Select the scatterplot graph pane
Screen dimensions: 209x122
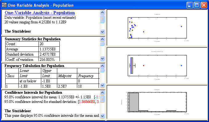click(157, 28)
